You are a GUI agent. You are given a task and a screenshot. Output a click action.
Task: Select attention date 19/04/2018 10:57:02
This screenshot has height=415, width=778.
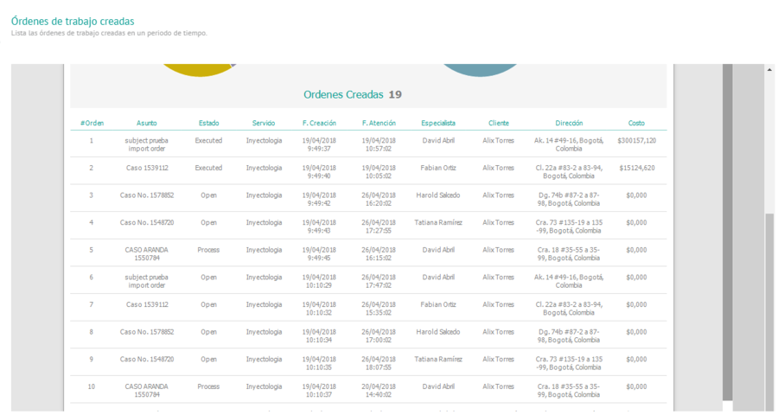click(x=379, y=144)
